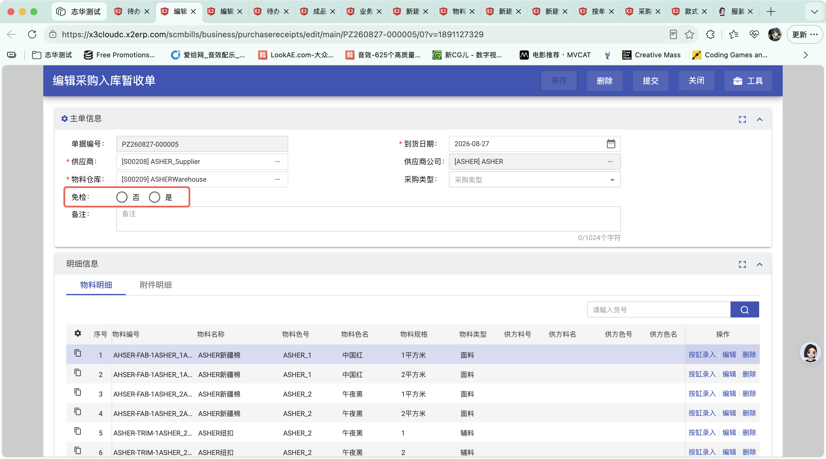The width and height of the screenshot is (826, 459).
Task: Click 编辑 link for row 4
Action: [729, 413]
